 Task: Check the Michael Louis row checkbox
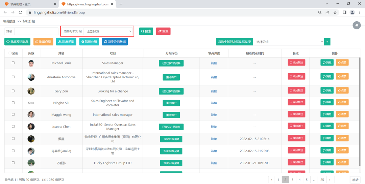pos(13,63)
